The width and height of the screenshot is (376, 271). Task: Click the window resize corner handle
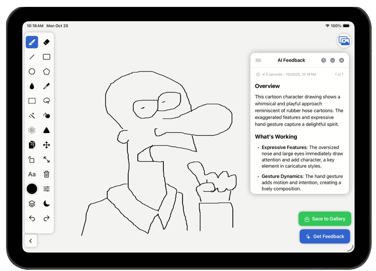click(350, 248)
